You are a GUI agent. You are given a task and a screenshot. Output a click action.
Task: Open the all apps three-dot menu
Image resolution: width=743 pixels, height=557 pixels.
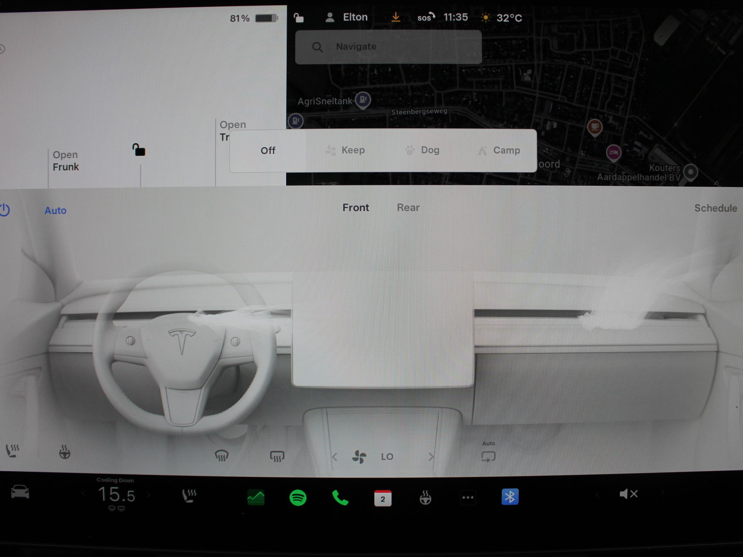[468, 497]
